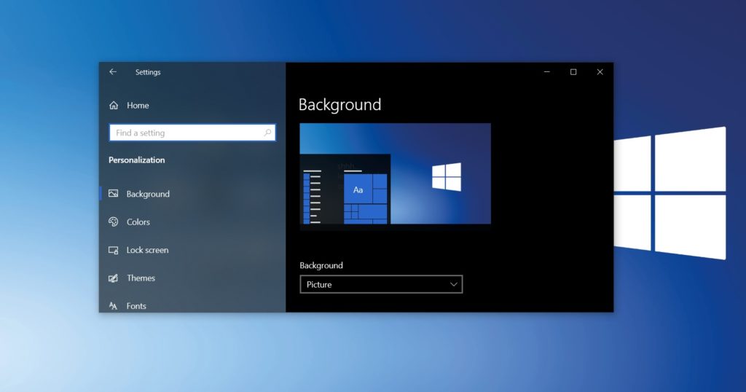Go to the Themes section
The width and height of the screenshot is (746, 392).
coord(141,278)
